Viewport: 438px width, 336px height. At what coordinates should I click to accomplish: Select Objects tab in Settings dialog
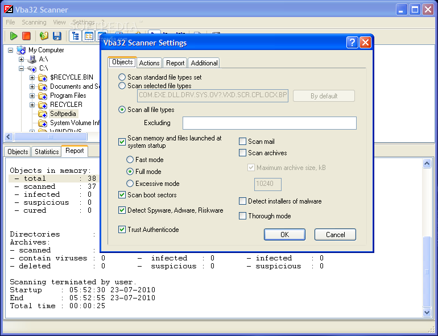pos(122,62)
